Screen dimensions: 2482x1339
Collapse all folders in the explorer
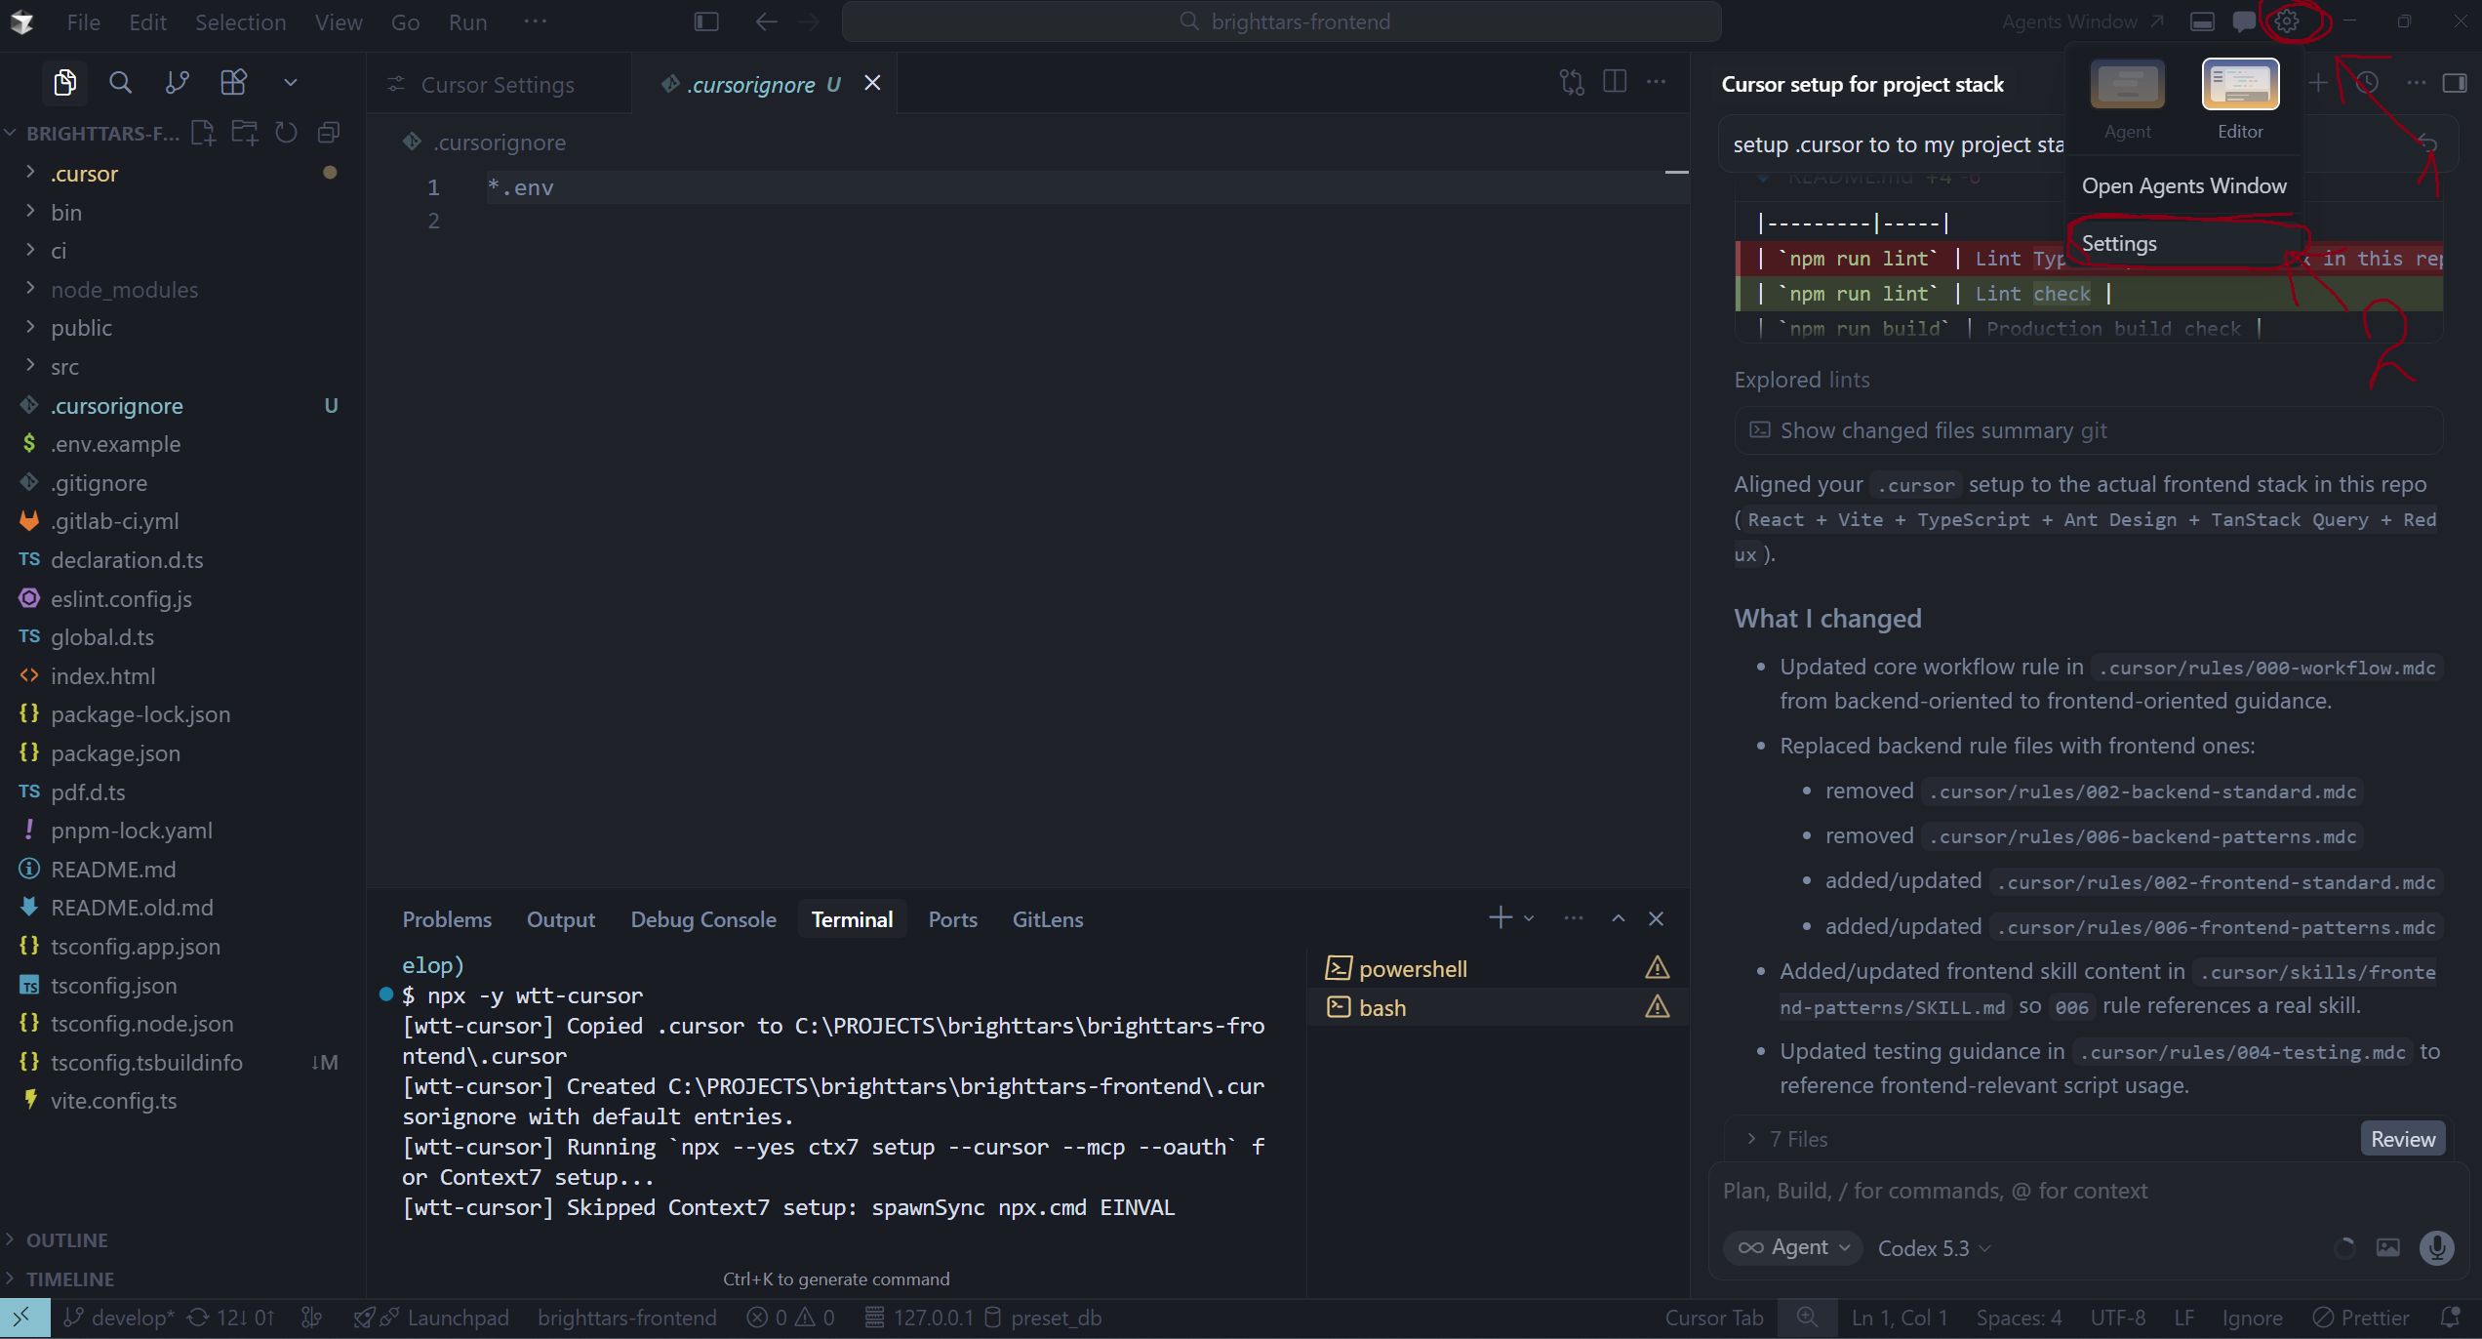(x=329, y=133)
